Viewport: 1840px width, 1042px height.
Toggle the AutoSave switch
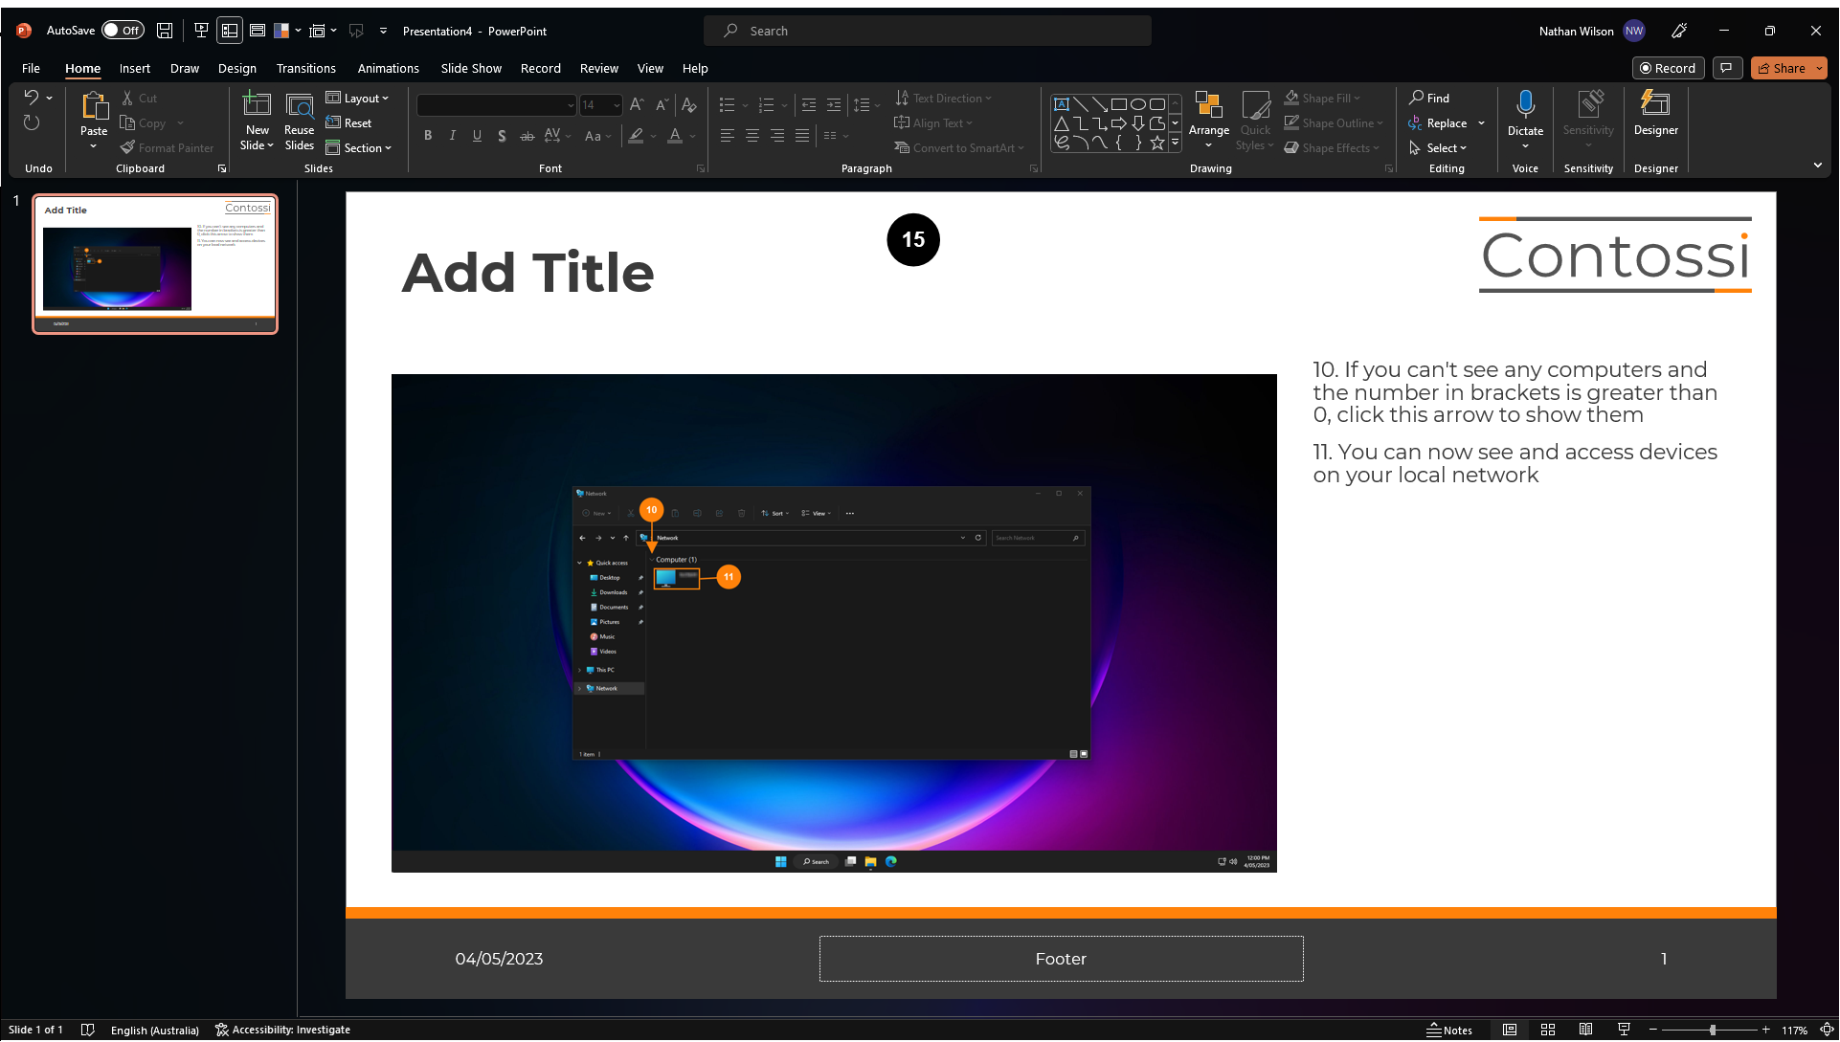(x=123, y=31)
